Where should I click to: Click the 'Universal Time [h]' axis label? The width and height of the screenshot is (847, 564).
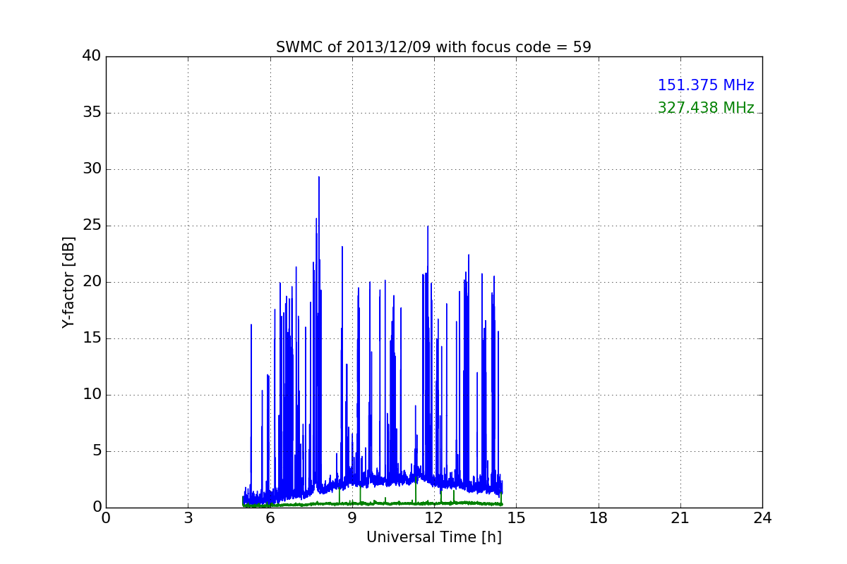[434, 537]
